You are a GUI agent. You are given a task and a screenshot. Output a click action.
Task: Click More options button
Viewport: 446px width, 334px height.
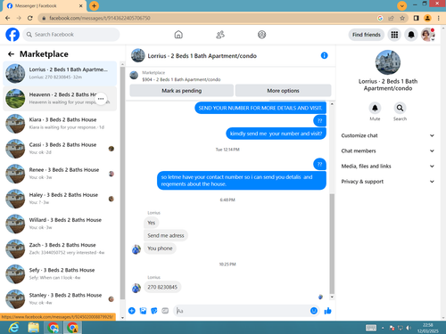click(x=283, y=91)
